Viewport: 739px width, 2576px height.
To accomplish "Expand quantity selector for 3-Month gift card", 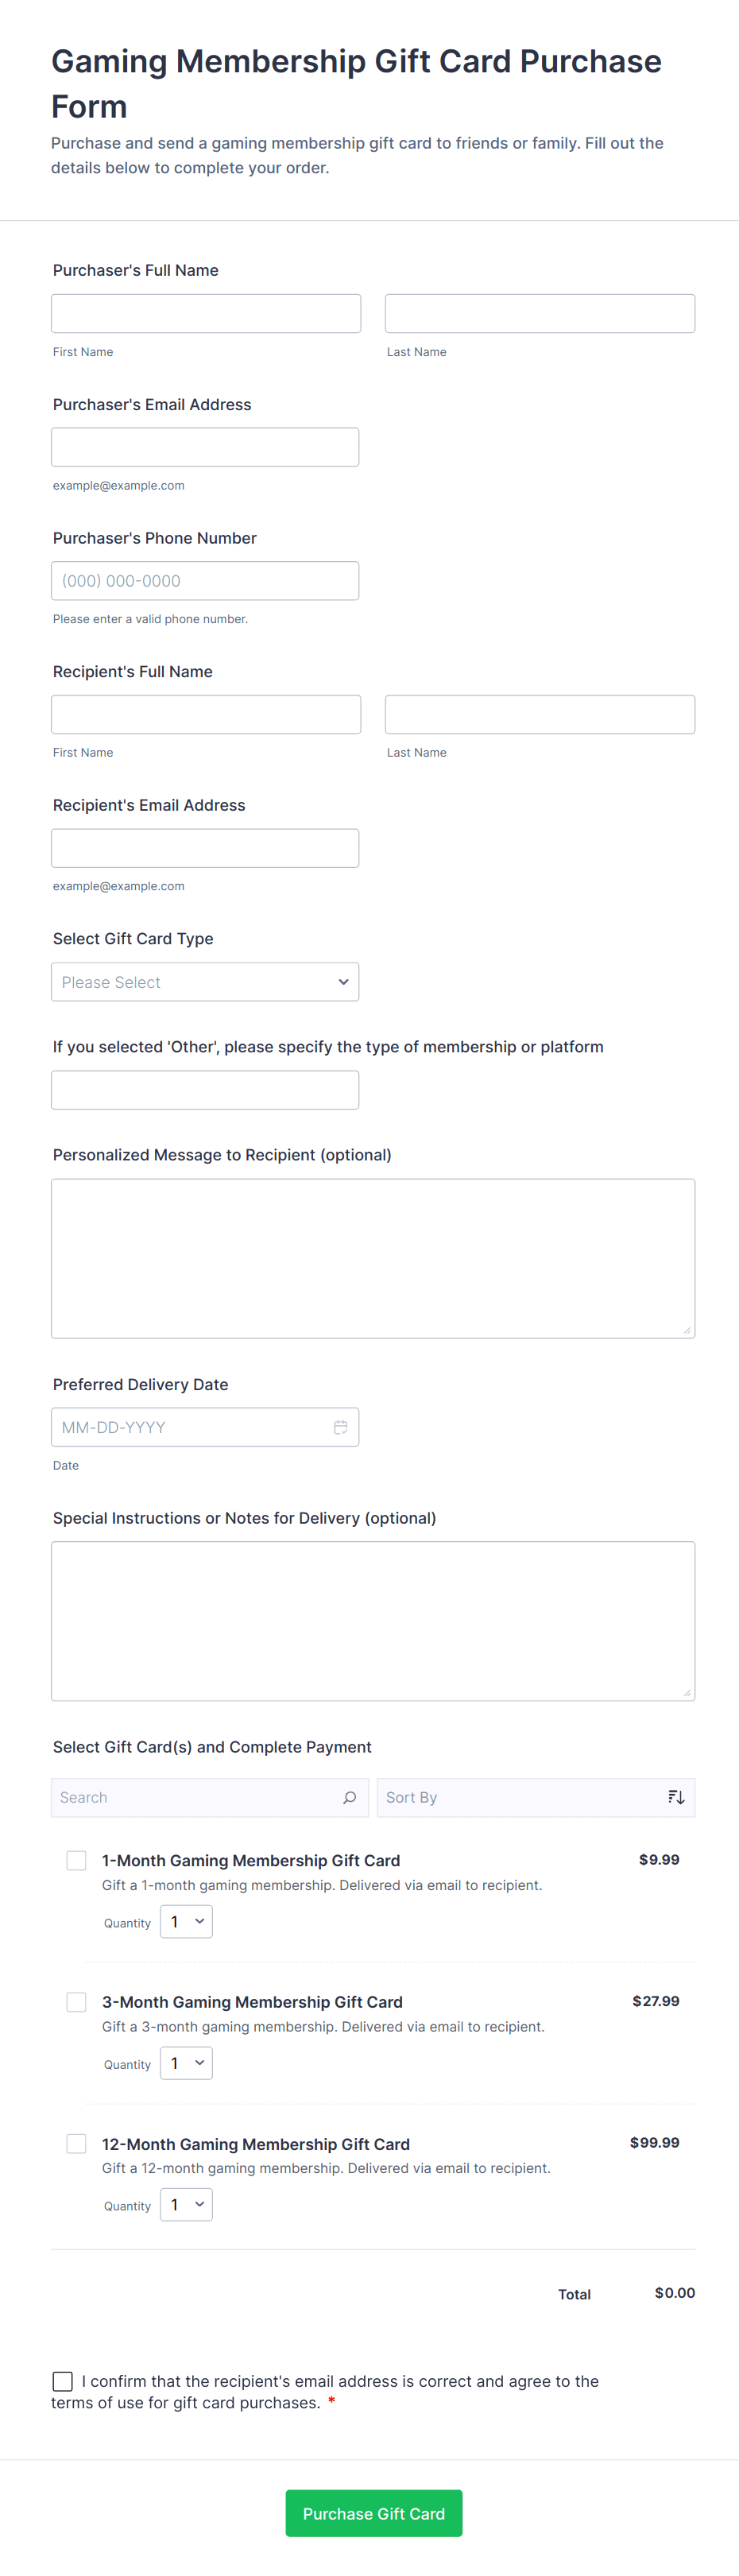I will (x=186, y=2063).
